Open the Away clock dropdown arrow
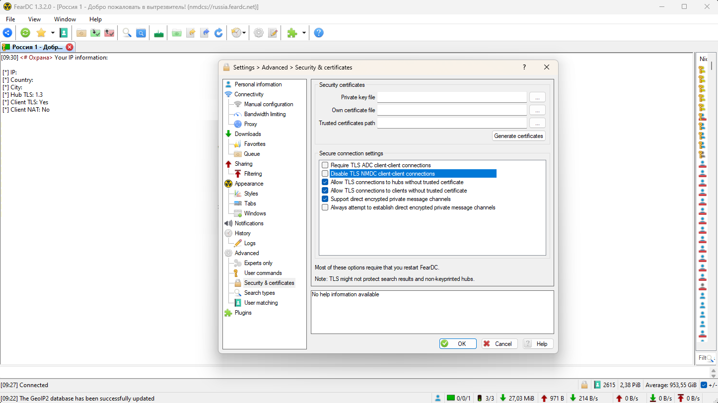The image size is (718, 403). [244, 33]
